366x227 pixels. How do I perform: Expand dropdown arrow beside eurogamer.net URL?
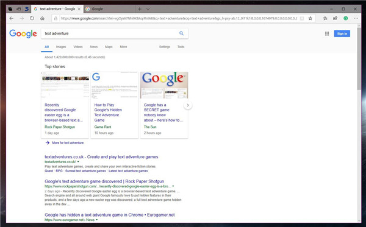point(96,220)
